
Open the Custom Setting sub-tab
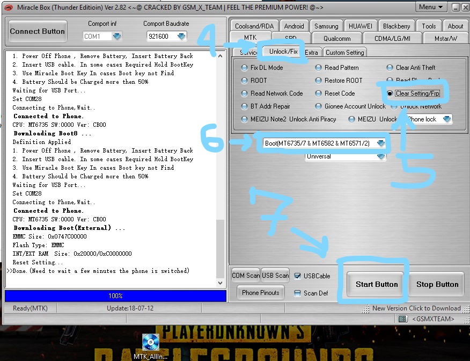tap(344, 53)
